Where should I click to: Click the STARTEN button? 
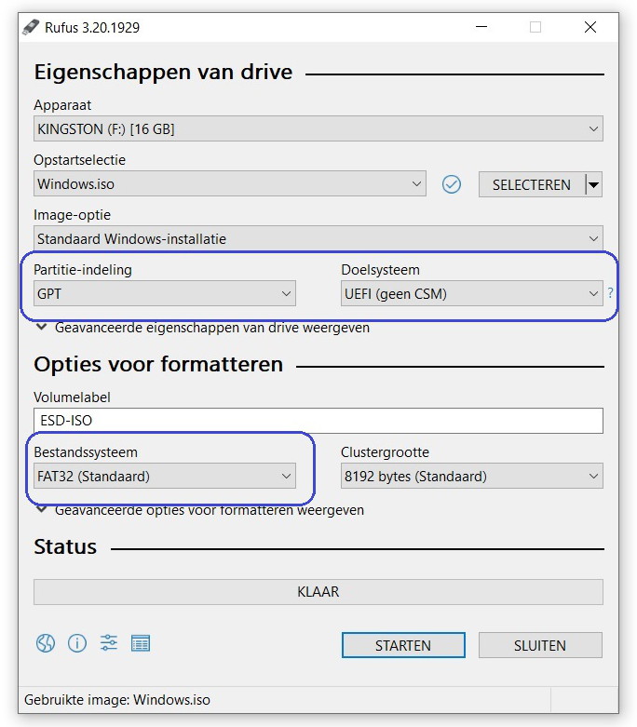click(403, 645)
